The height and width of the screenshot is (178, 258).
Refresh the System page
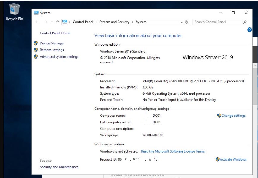click(x=186, y=22)
